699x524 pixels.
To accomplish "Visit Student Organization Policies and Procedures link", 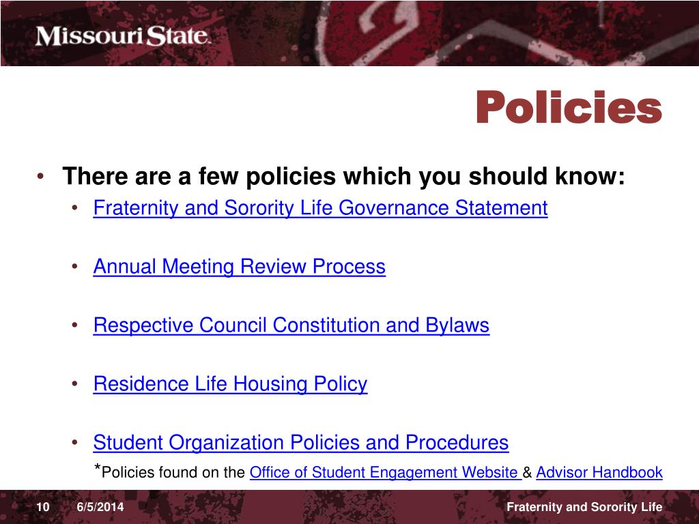I will tap(301, 442).
